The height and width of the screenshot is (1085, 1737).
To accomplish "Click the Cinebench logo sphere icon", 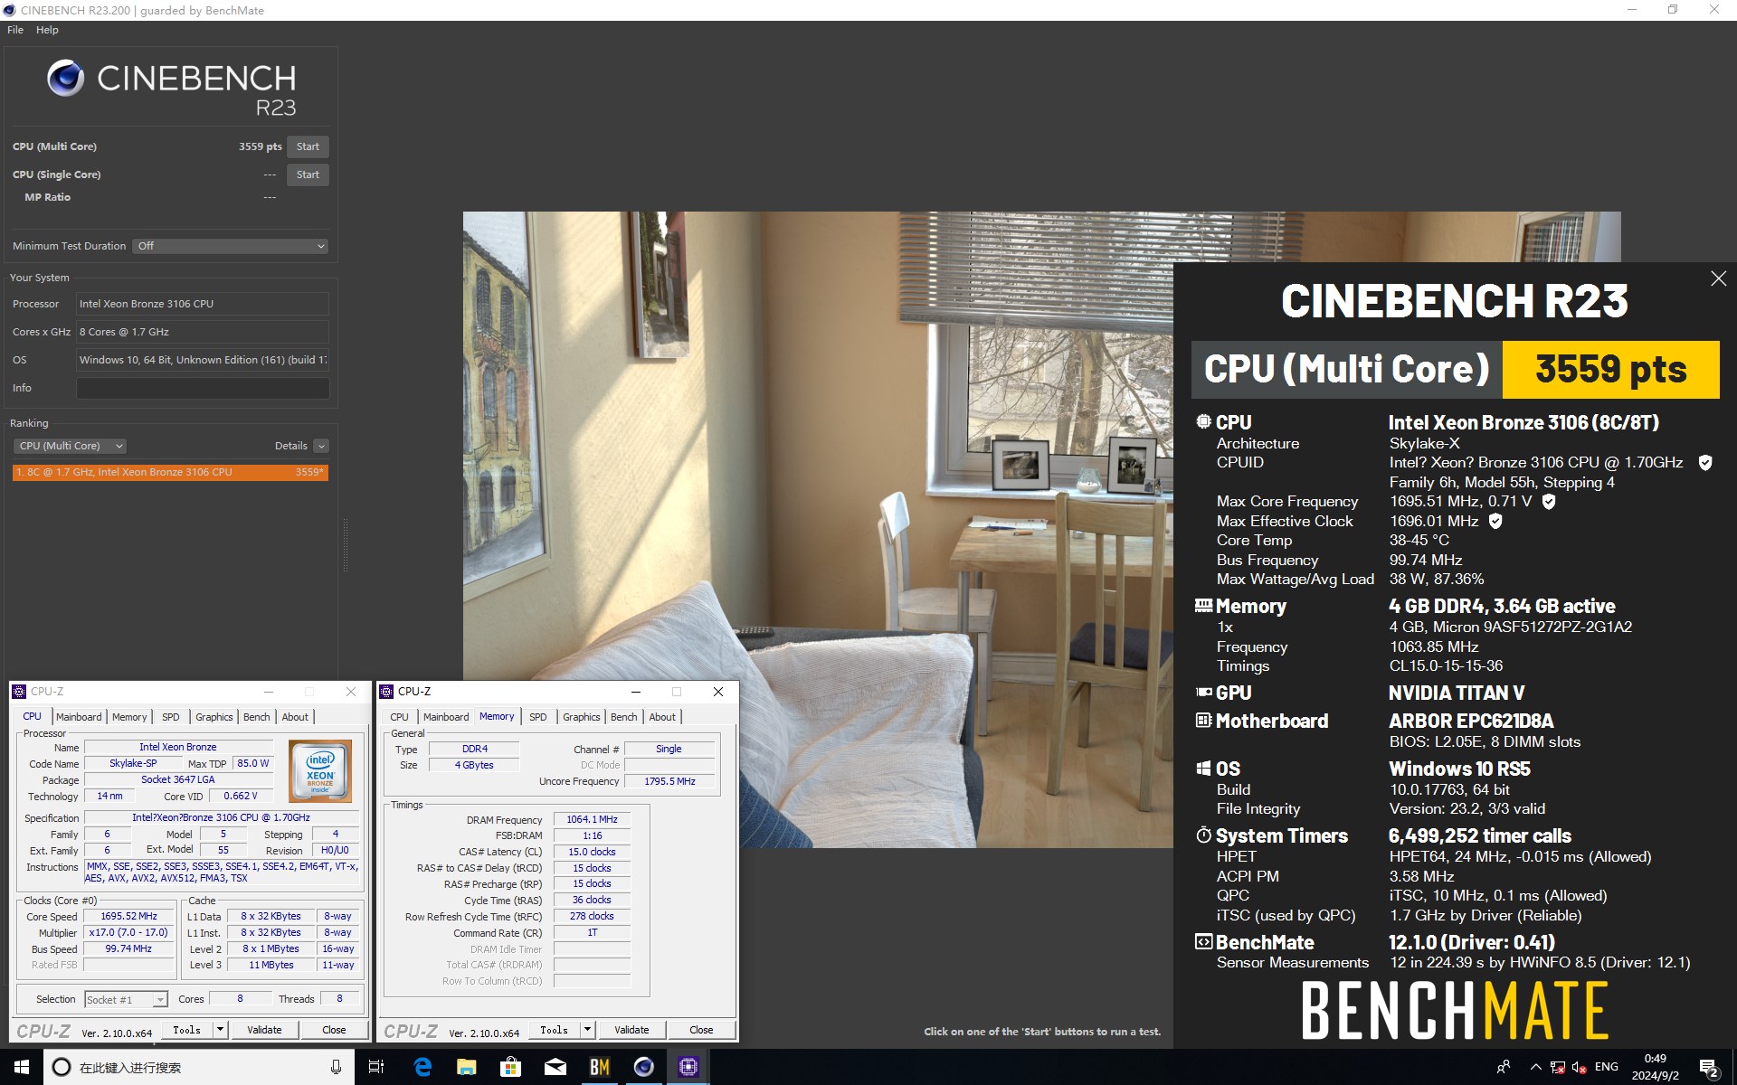I will (x=65, y=79).
